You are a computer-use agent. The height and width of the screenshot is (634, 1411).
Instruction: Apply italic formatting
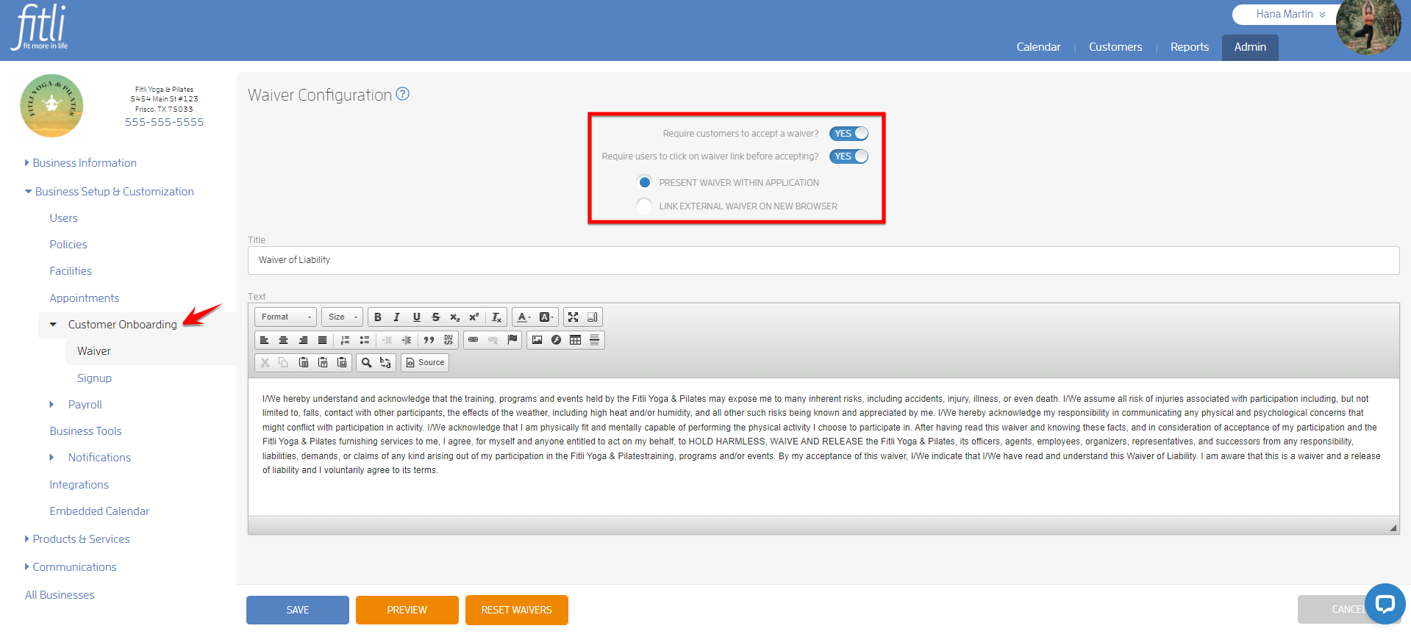click(x=397, y=317)
